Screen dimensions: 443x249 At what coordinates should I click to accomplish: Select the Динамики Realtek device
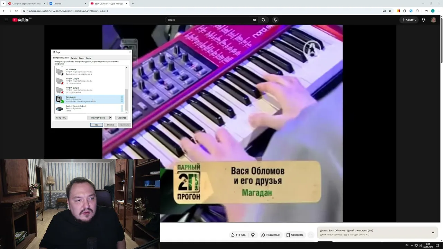[x=89, y=99]
